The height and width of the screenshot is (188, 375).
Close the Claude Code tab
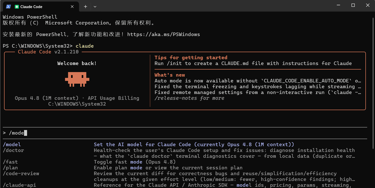(72, 7)
